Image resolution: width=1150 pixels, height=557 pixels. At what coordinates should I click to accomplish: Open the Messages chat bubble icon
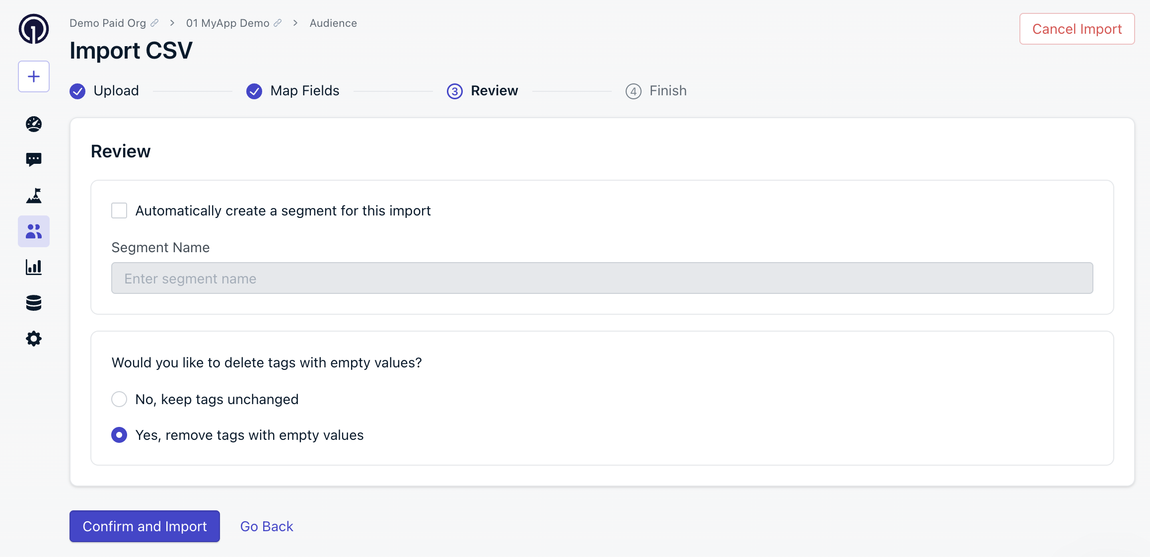pyautogui.click(x=34, y=159)
